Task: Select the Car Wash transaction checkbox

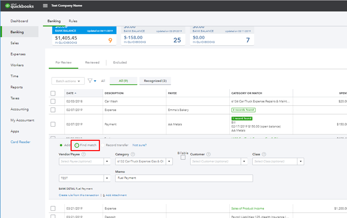Action: (53, 101)
